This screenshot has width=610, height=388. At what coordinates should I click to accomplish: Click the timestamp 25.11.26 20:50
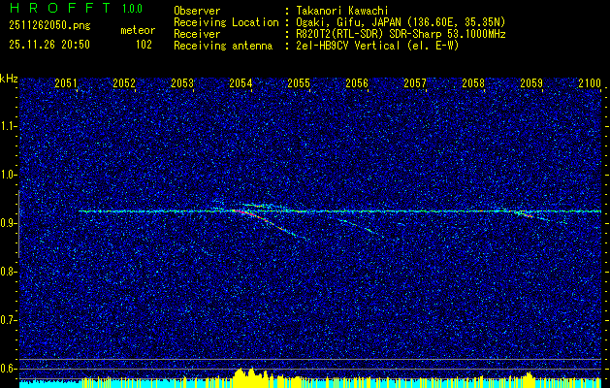point(49,45)
